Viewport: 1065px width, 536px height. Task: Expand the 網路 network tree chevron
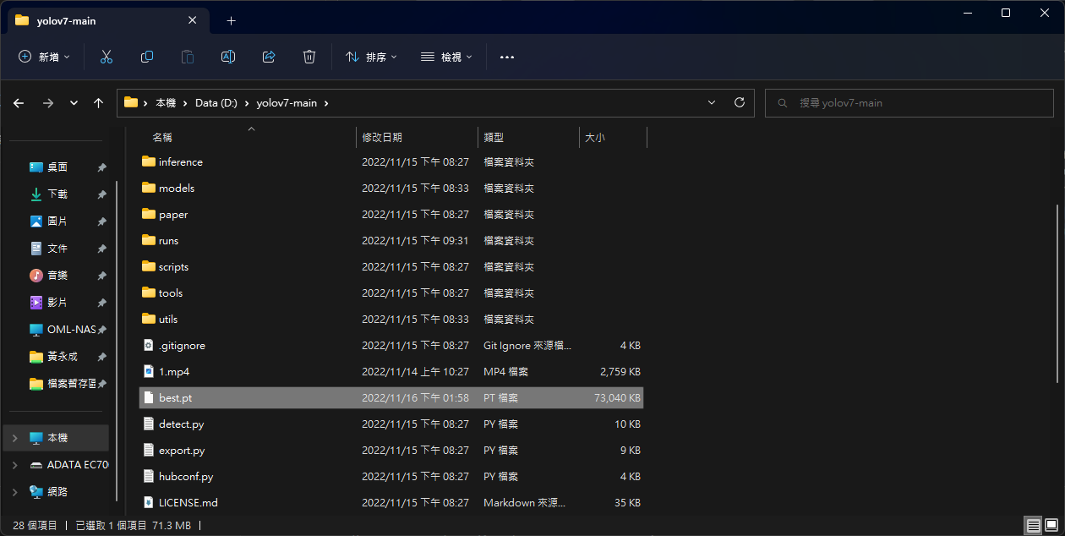[x=14, y=492]
